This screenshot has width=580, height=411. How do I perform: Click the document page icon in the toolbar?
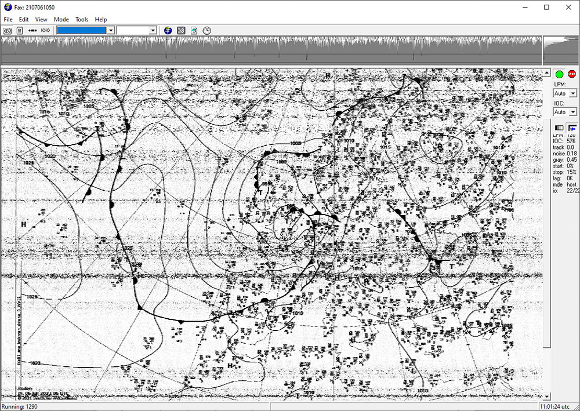pos(20,30)
